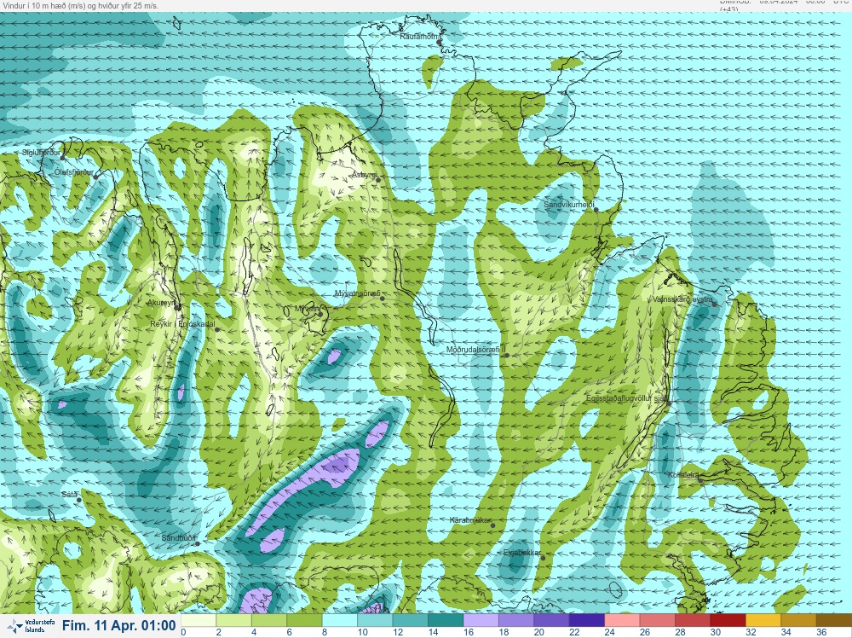Image resolution: width=852 pixels, height=638 pixels.
Task: Click the Mývatn station label
Action: tap(307, 309)
